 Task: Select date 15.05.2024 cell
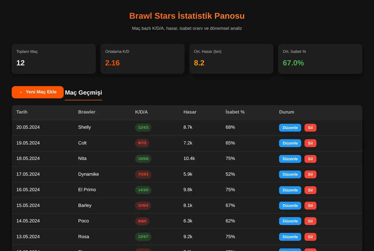coord(28,205)
